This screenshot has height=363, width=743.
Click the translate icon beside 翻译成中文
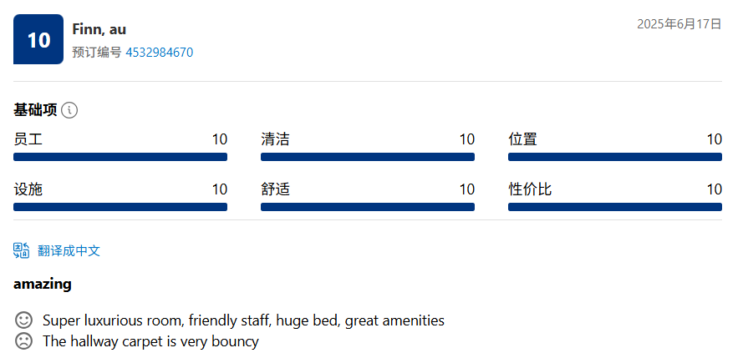22,250
